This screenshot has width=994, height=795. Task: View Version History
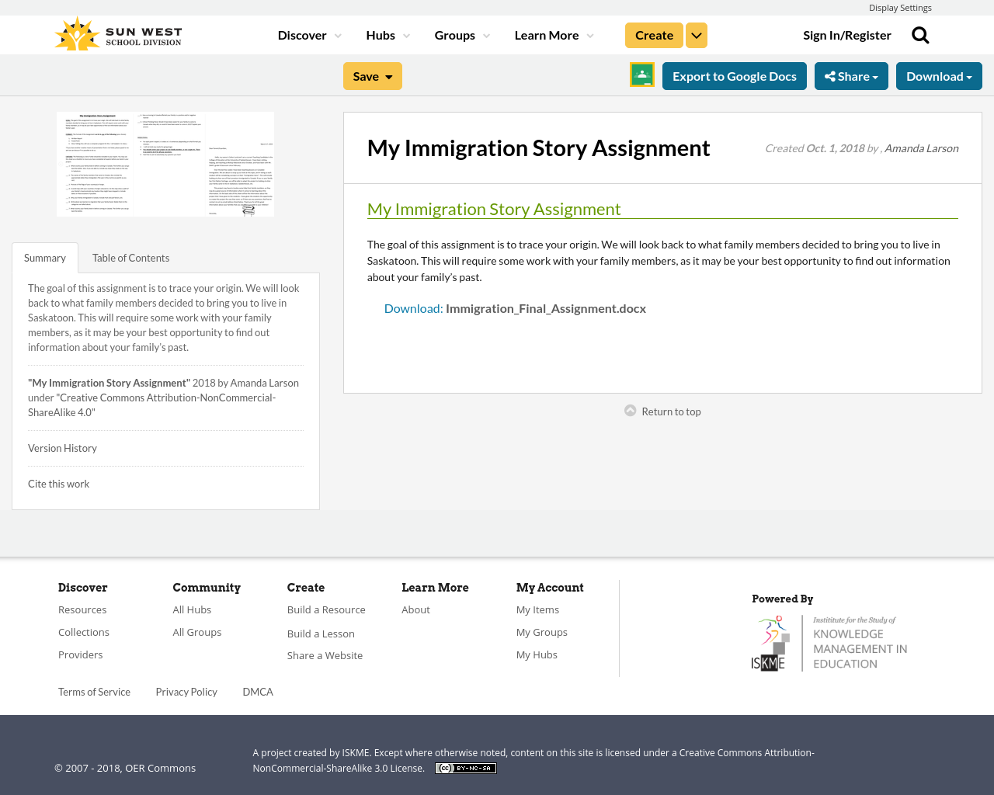coord(62,446)
